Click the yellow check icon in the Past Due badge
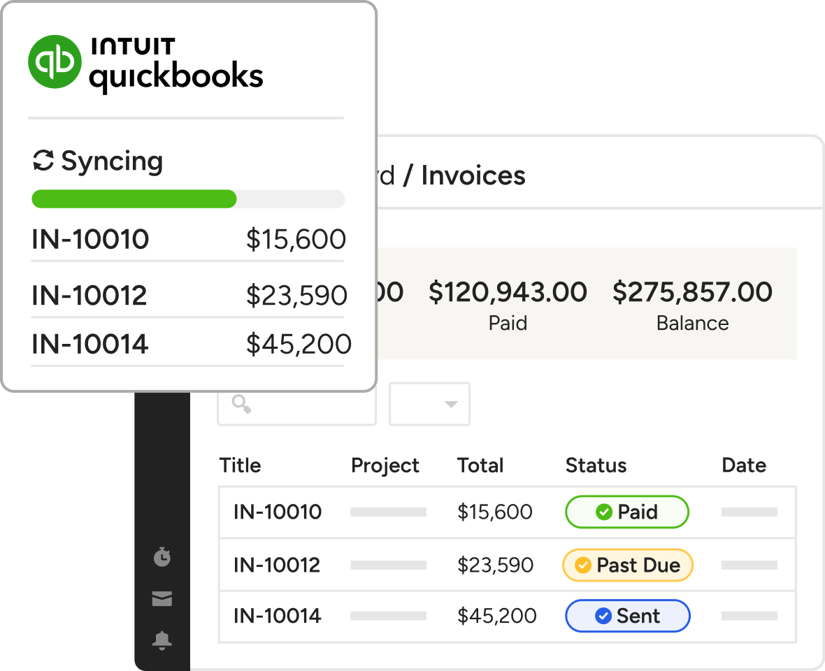The height and width of the screenshot is (671, 825). click(583, 565)
